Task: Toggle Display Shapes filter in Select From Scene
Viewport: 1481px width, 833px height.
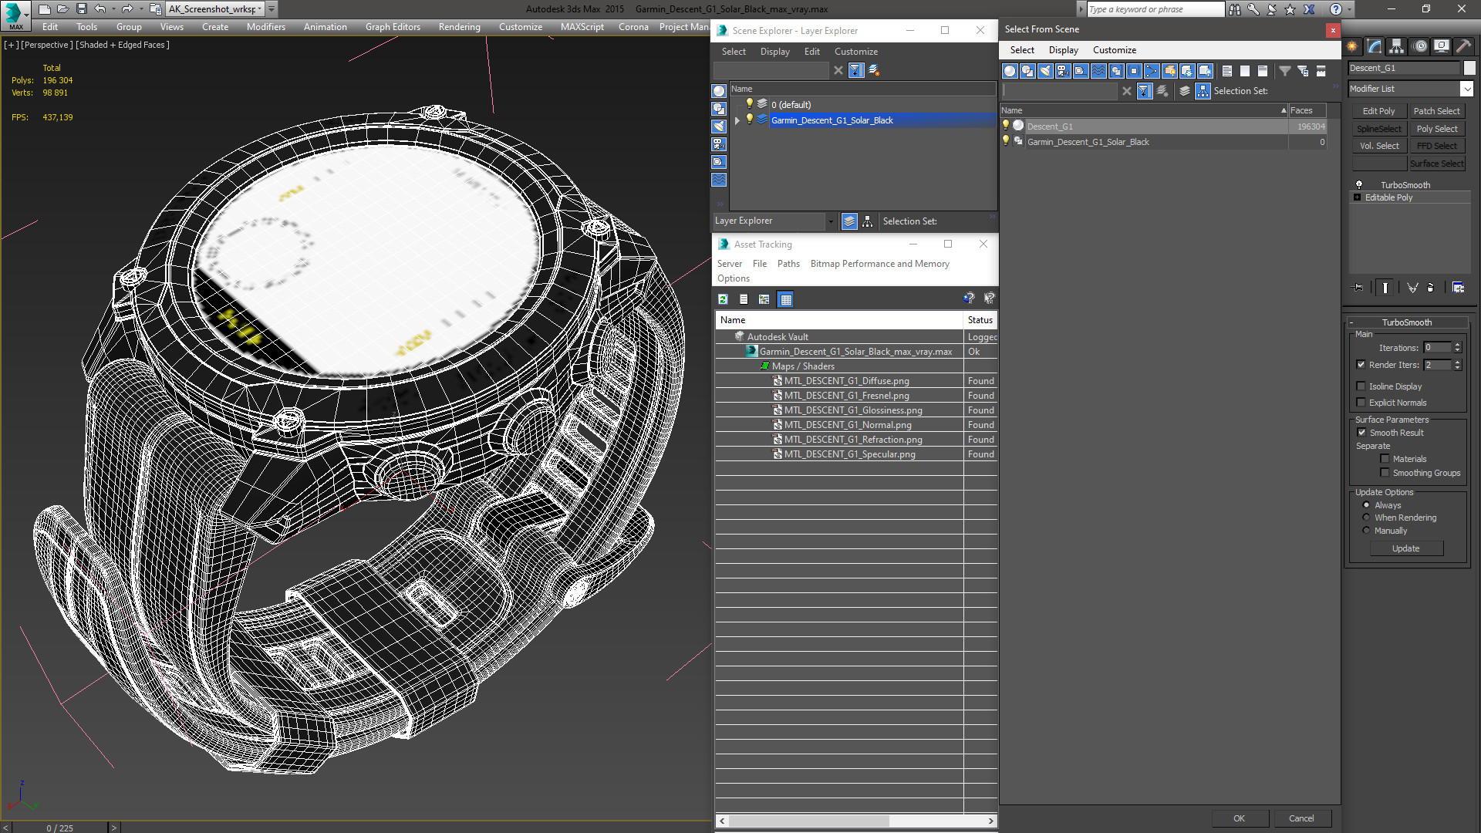Action: point(1027,71)
